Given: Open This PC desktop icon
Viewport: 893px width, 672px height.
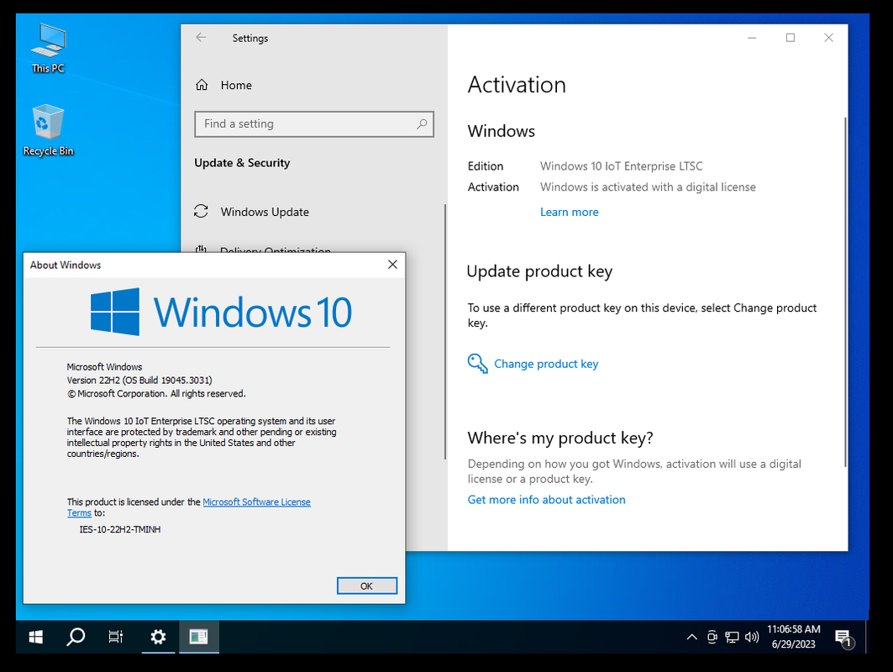Looking at the screenshot, I should [49, 49].
